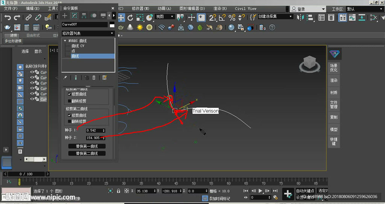385x204 pixels.
Task: Click the 替换第一曲线 button
Action: [x=87, y=146]
